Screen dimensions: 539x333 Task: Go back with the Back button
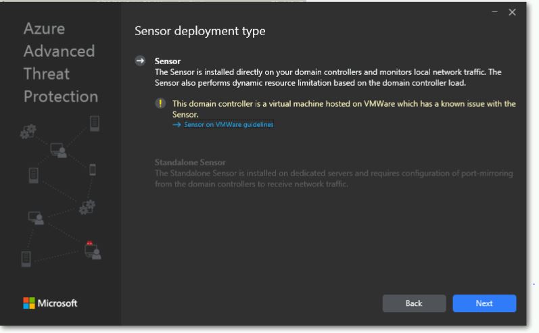coord(414,303)
